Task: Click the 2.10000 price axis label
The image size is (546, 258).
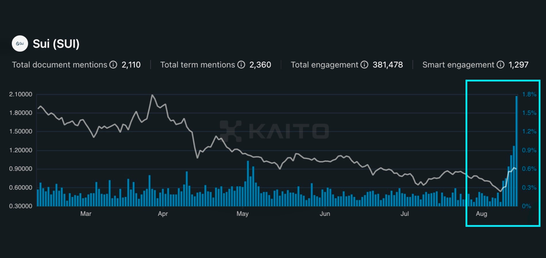Action: [x=21, y=94]
